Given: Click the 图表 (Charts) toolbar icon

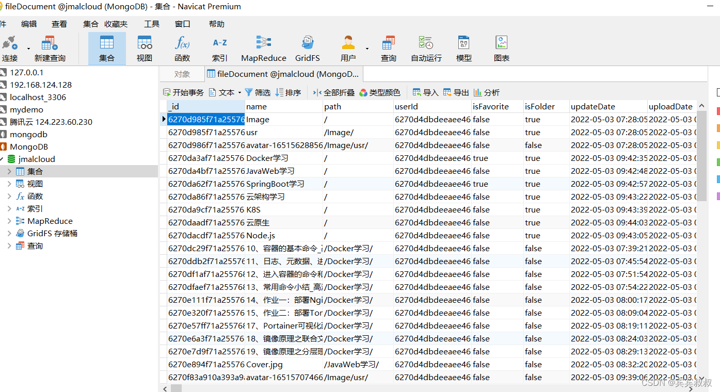Looking at the screenshot, I should (x=502, y=48).
